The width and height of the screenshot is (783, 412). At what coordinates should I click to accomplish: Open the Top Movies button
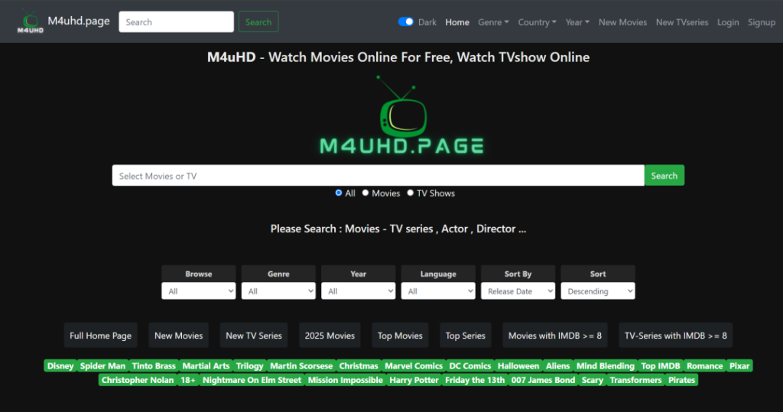pos(400,336)
